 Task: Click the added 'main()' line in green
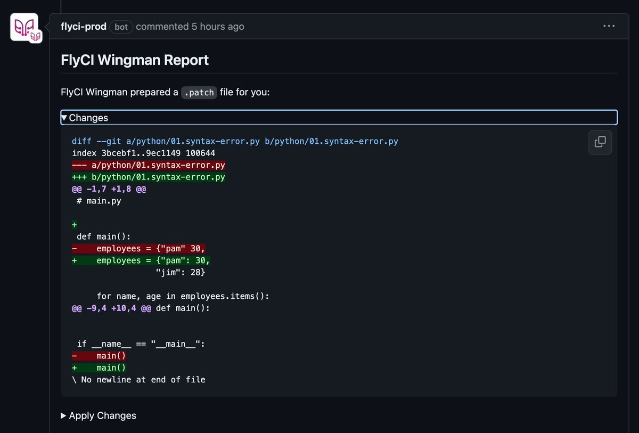[99, 367]
